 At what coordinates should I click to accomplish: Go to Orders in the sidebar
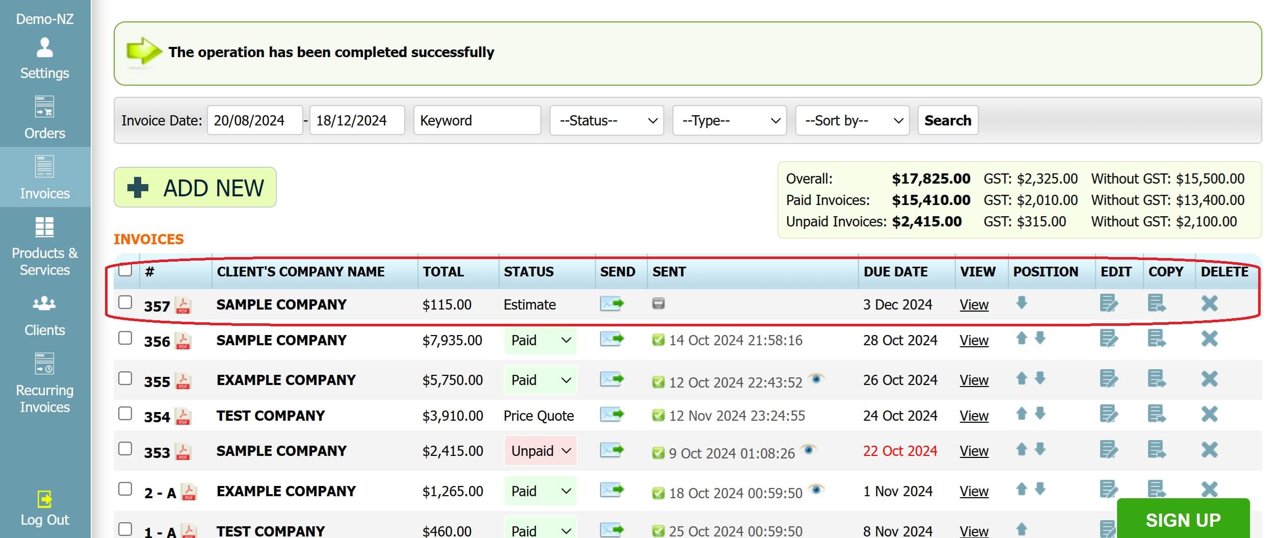tap(45, 118)
